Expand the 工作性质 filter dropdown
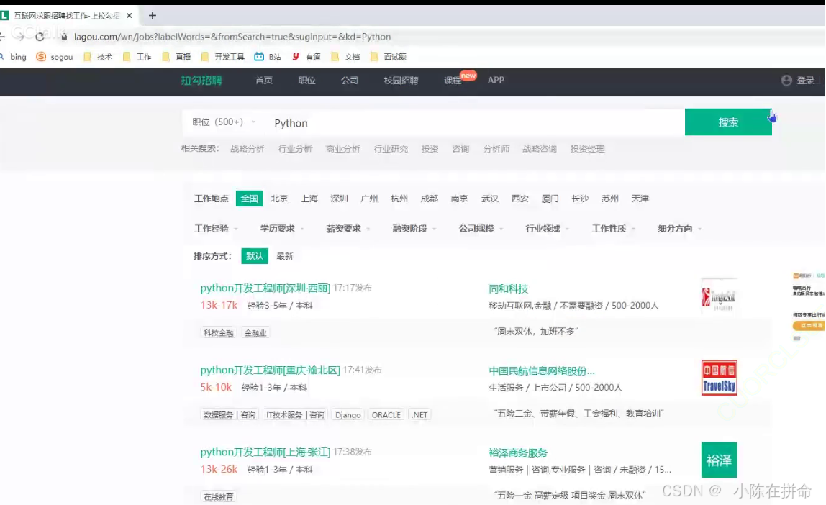This screenshot has width=826, height=505. point(614,229)
